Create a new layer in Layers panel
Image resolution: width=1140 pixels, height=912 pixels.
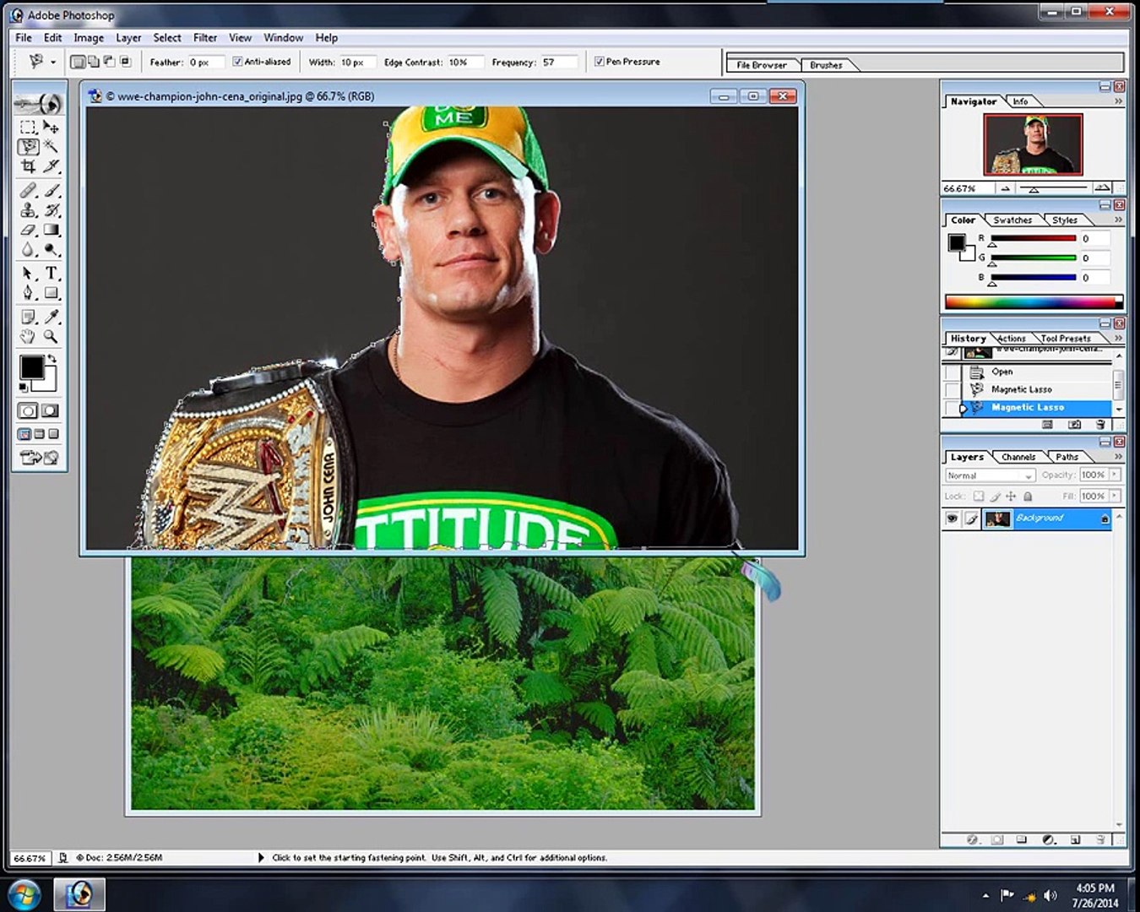[x=1075, y=840]
